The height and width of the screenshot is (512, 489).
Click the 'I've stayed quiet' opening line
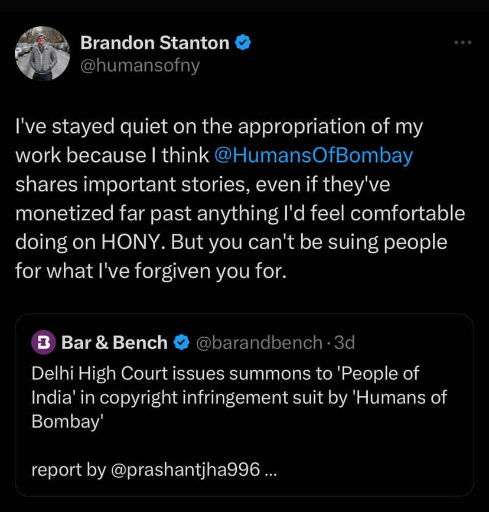tap(219, 126)
